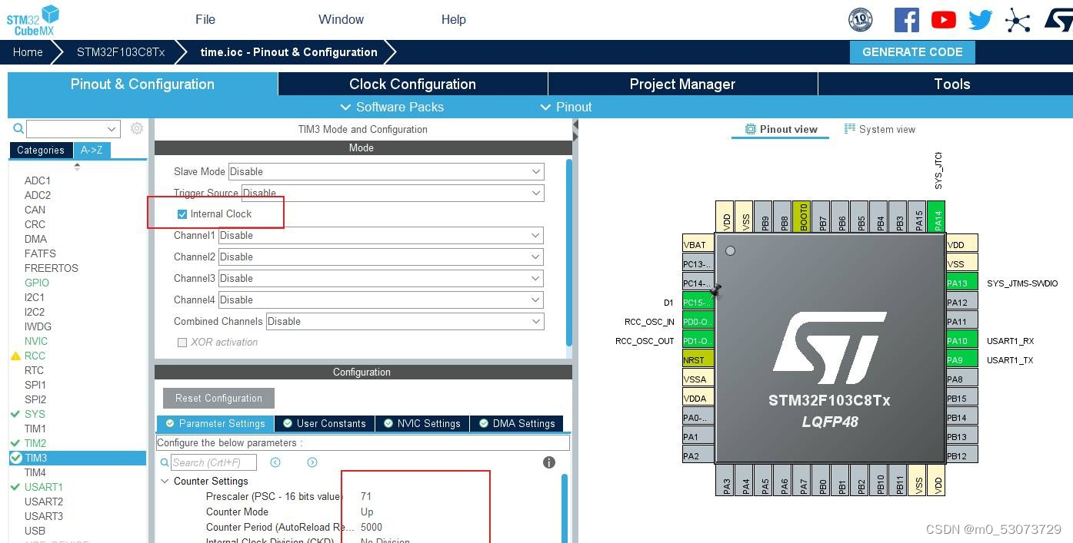Image resolution: width=1073 pixels, height=543 pixels.
Task: Click pin PA13 on the chip
Action: point(961,283)
